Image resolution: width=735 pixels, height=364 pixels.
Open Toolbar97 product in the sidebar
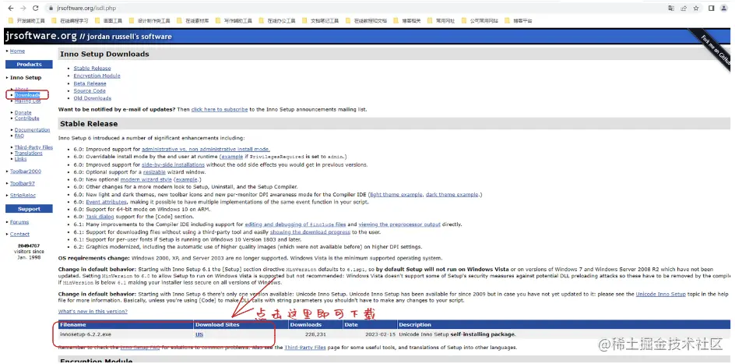tap(23, 183)
